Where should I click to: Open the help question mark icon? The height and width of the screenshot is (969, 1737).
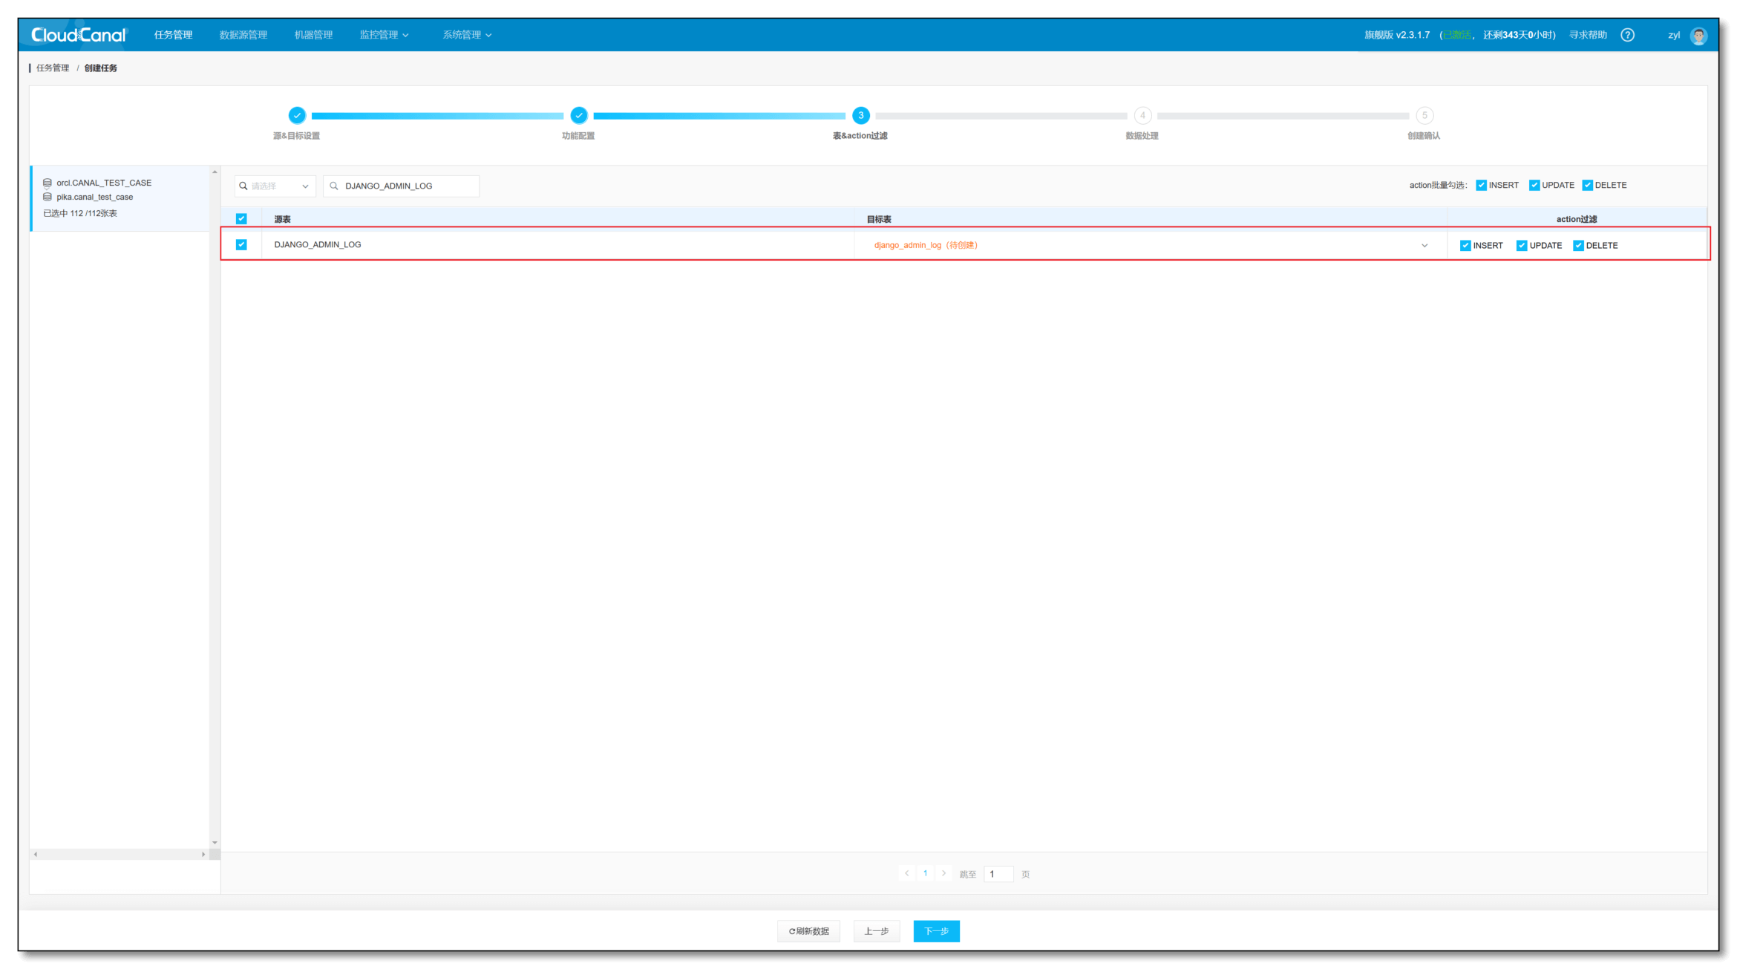tap(1627, 35)
